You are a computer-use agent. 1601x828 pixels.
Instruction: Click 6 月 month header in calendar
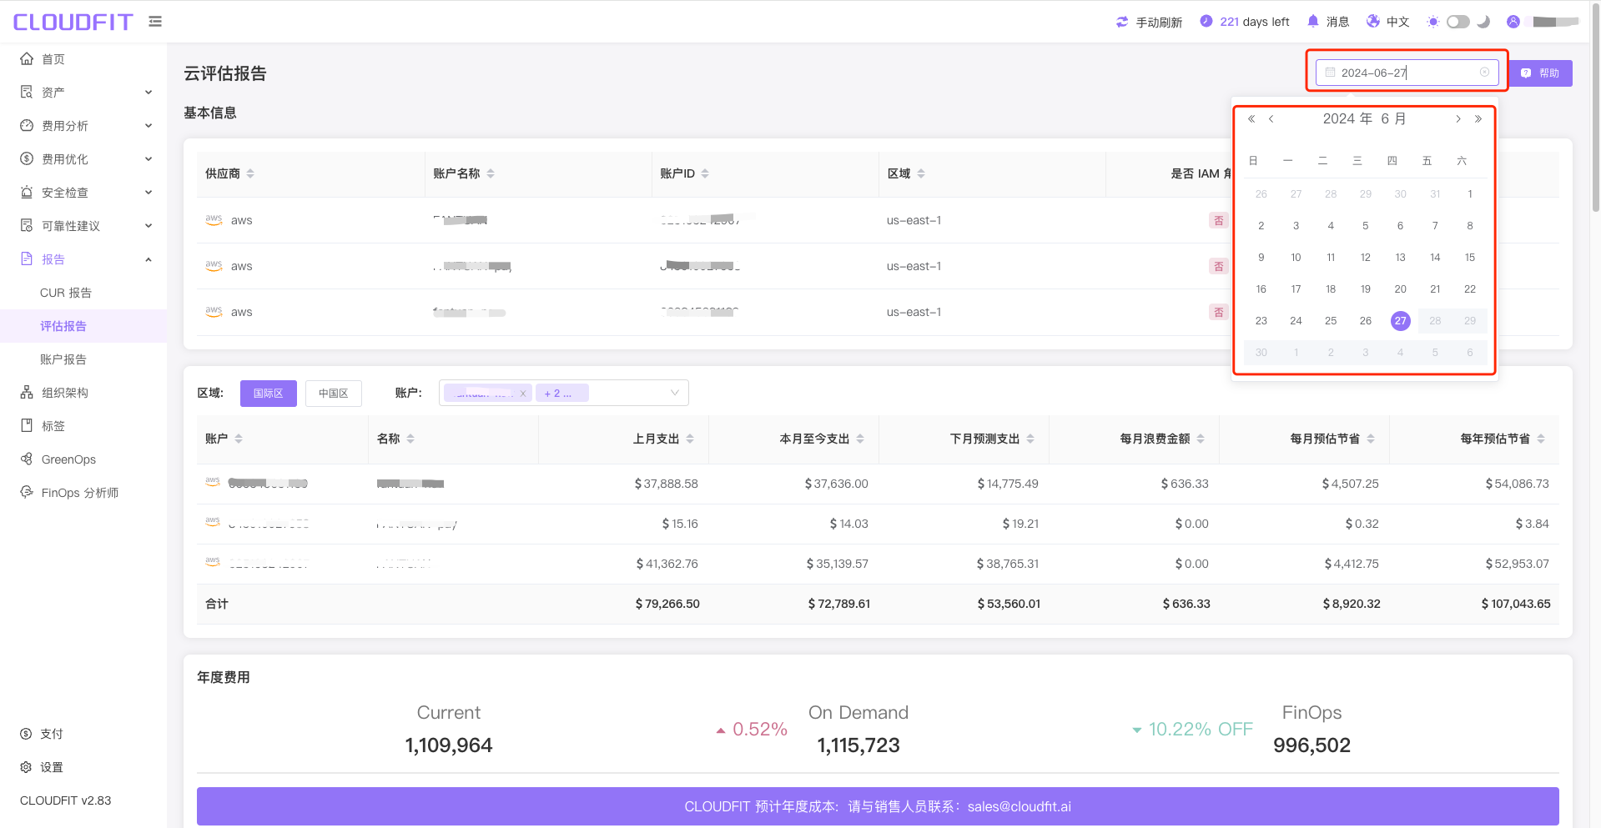tap(1394, 119)
